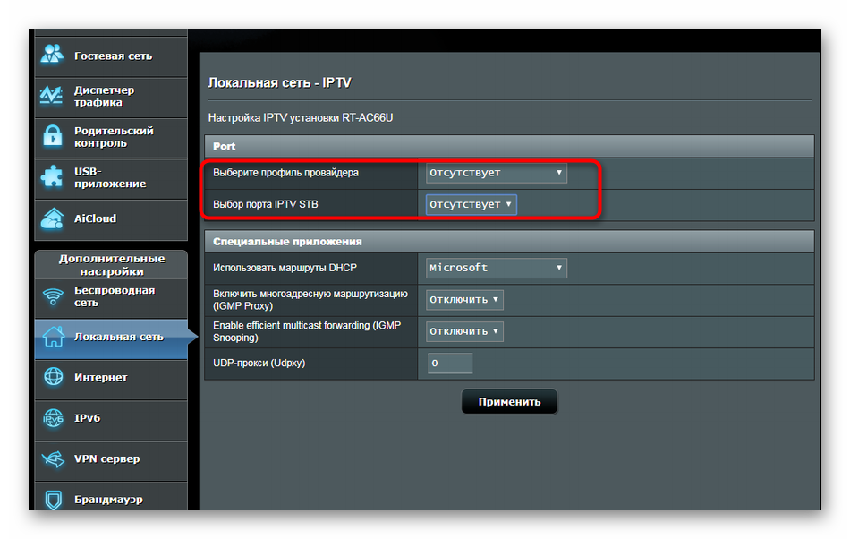Click the Internet globe icon
Viewport: 850px width, 539px height.
tap(53, 378)
